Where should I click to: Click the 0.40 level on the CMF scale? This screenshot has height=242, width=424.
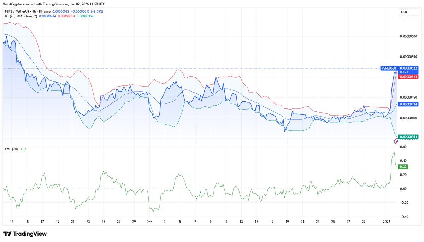[x=403, y=160]
